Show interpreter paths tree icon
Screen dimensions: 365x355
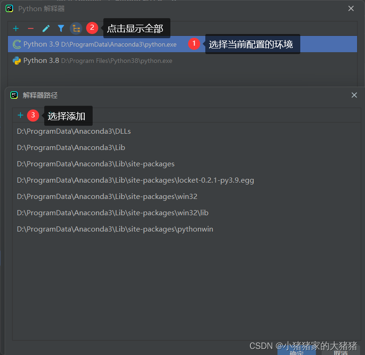pos(76,28)
